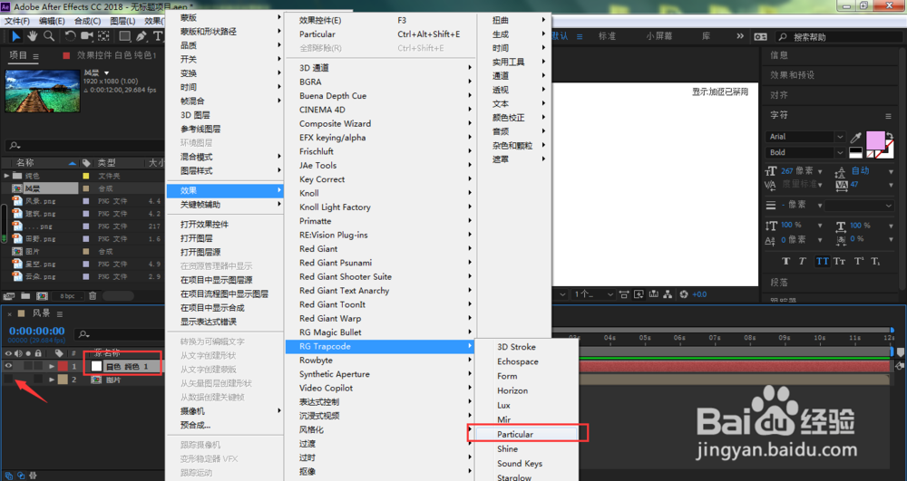Open the 编辑(E) menu
Viewport: 907px width, 481px height.
pos(52,21)
